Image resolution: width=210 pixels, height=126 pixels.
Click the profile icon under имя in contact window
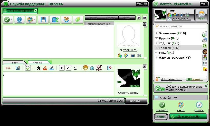[170, 15]
